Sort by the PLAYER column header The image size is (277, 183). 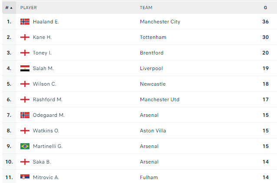click(29, 7)
